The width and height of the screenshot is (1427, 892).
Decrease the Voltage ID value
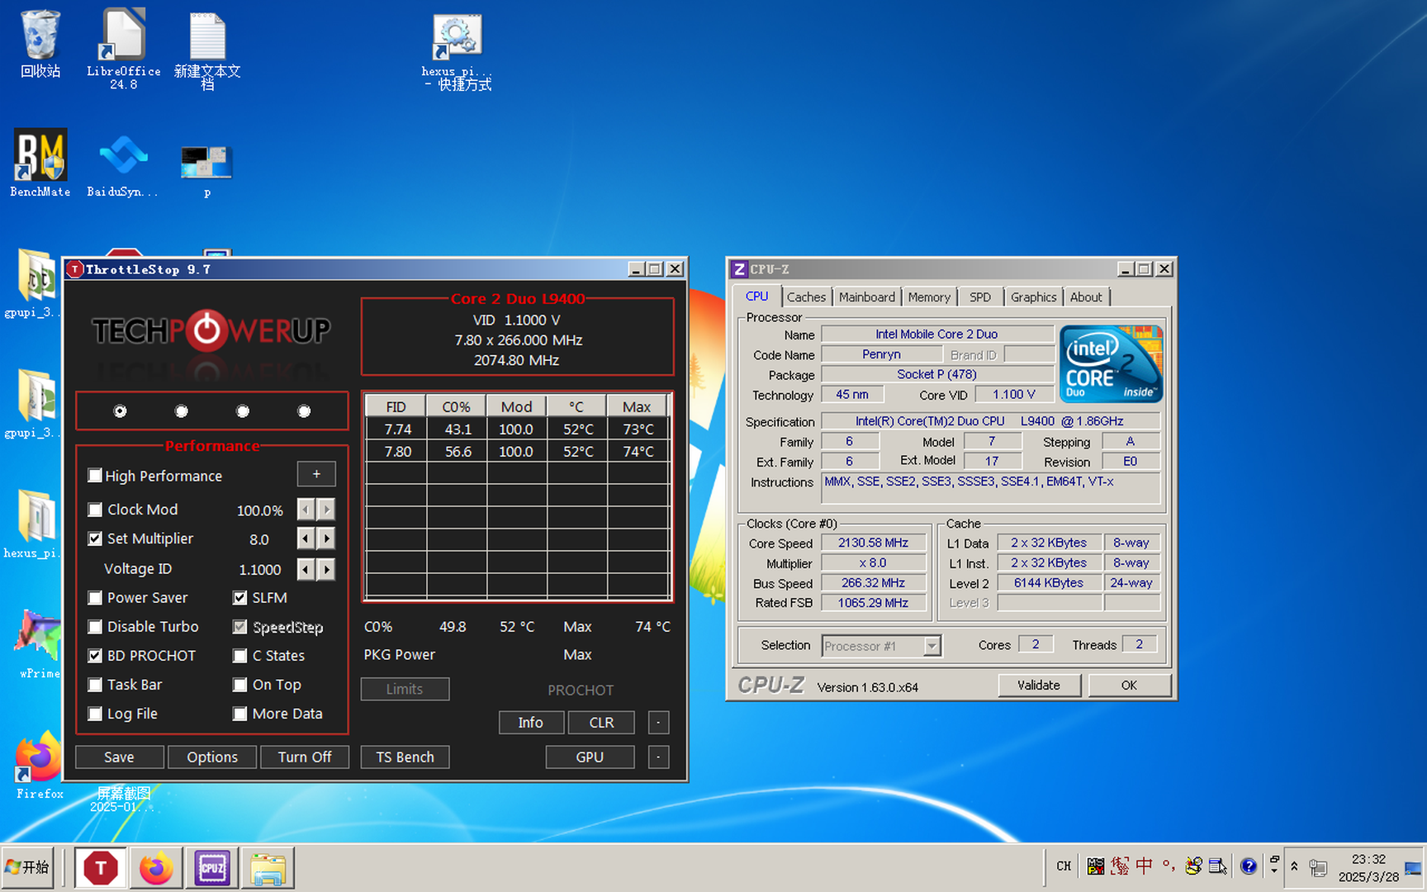click(x=306, y=569)
